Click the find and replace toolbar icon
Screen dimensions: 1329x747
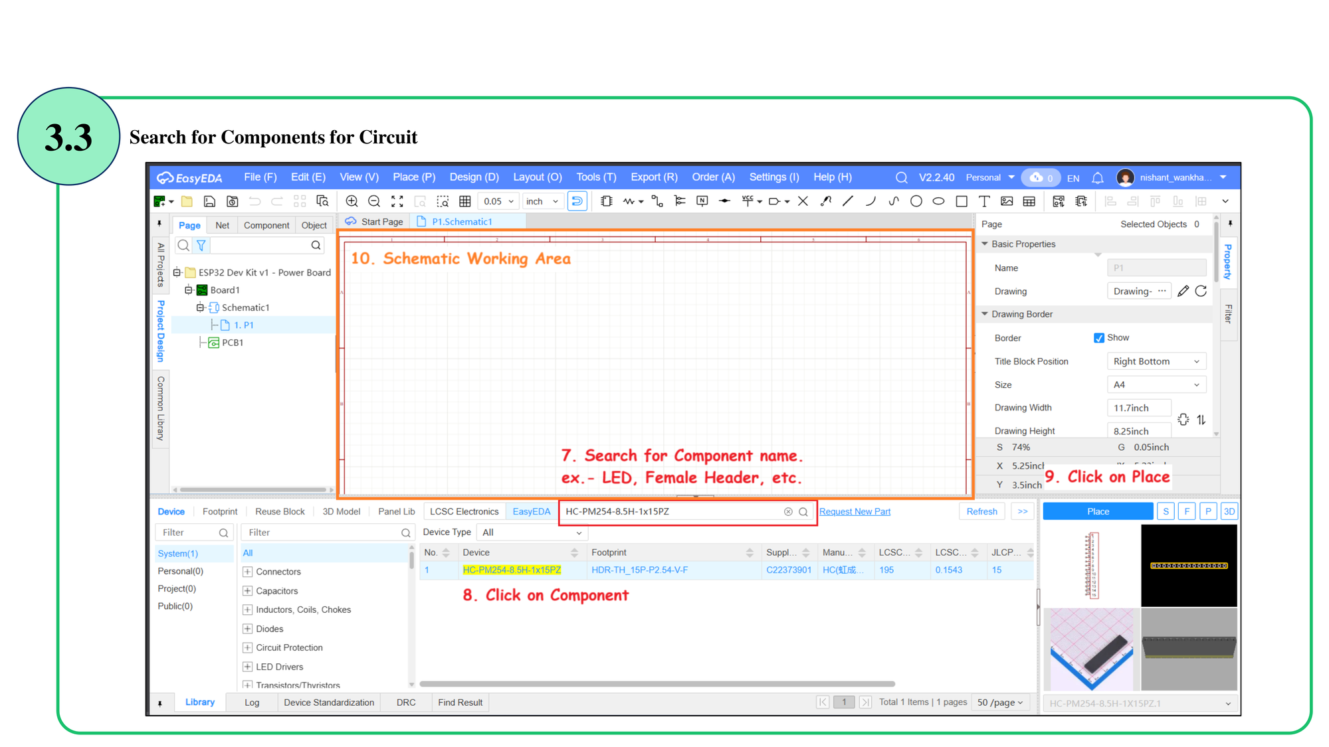click(322, 201)
